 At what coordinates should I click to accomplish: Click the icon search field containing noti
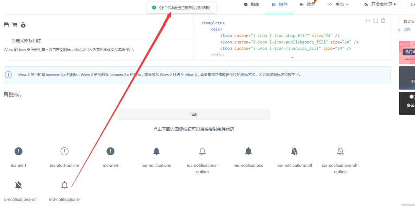click(x=194, y=114)
